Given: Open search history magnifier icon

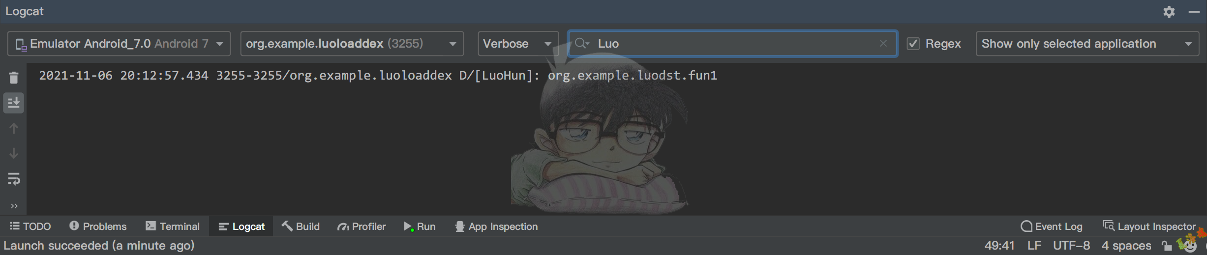Looking at the screenshot, I should click(x=581, y=43).
